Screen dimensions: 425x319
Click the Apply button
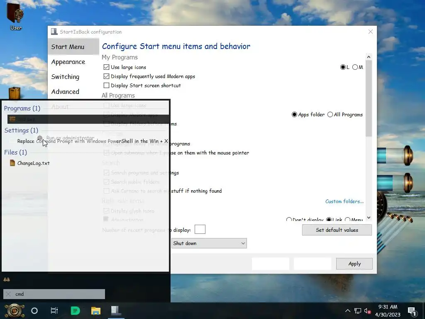click(354, 264)
